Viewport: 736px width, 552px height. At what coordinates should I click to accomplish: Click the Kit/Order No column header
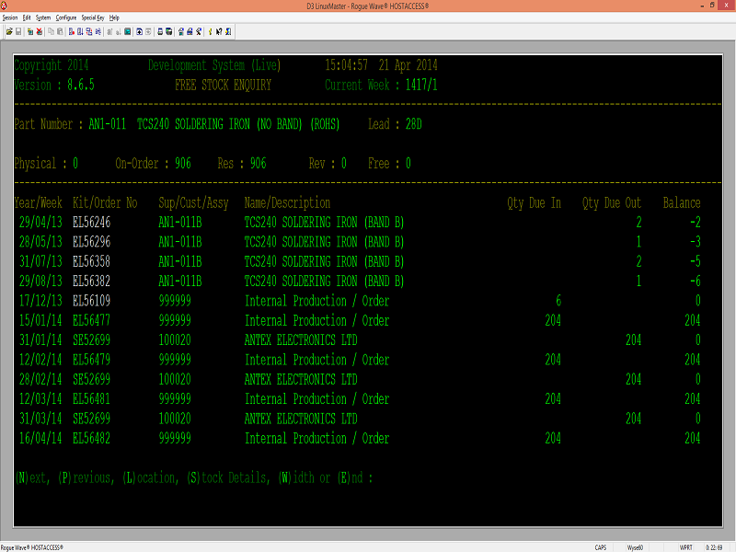105,203
